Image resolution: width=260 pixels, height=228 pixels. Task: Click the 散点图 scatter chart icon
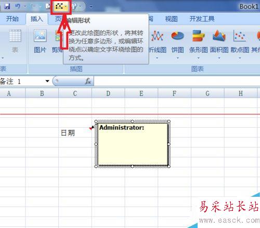click(240, 36)
